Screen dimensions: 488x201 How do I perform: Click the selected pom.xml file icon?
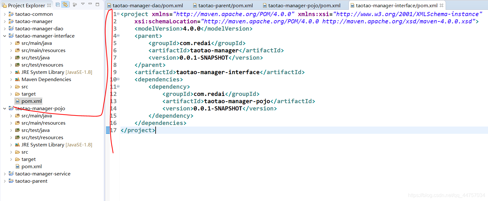point(18,101)
